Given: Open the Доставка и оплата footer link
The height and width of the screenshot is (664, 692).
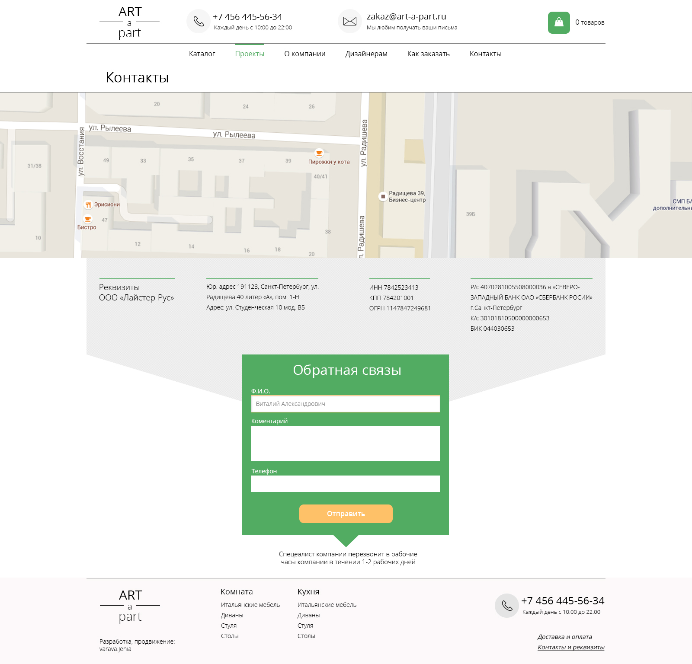Looking at the screenshot, I should (x=565, y=637).
